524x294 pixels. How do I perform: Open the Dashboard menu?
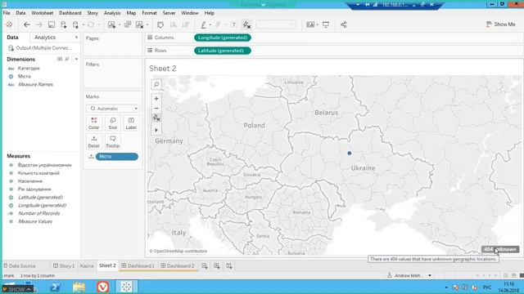[70, 13]
